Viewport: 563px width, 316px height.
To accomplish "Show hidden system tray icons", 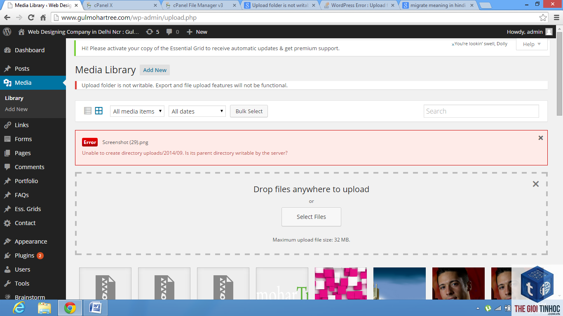I will tap(478, 308).
